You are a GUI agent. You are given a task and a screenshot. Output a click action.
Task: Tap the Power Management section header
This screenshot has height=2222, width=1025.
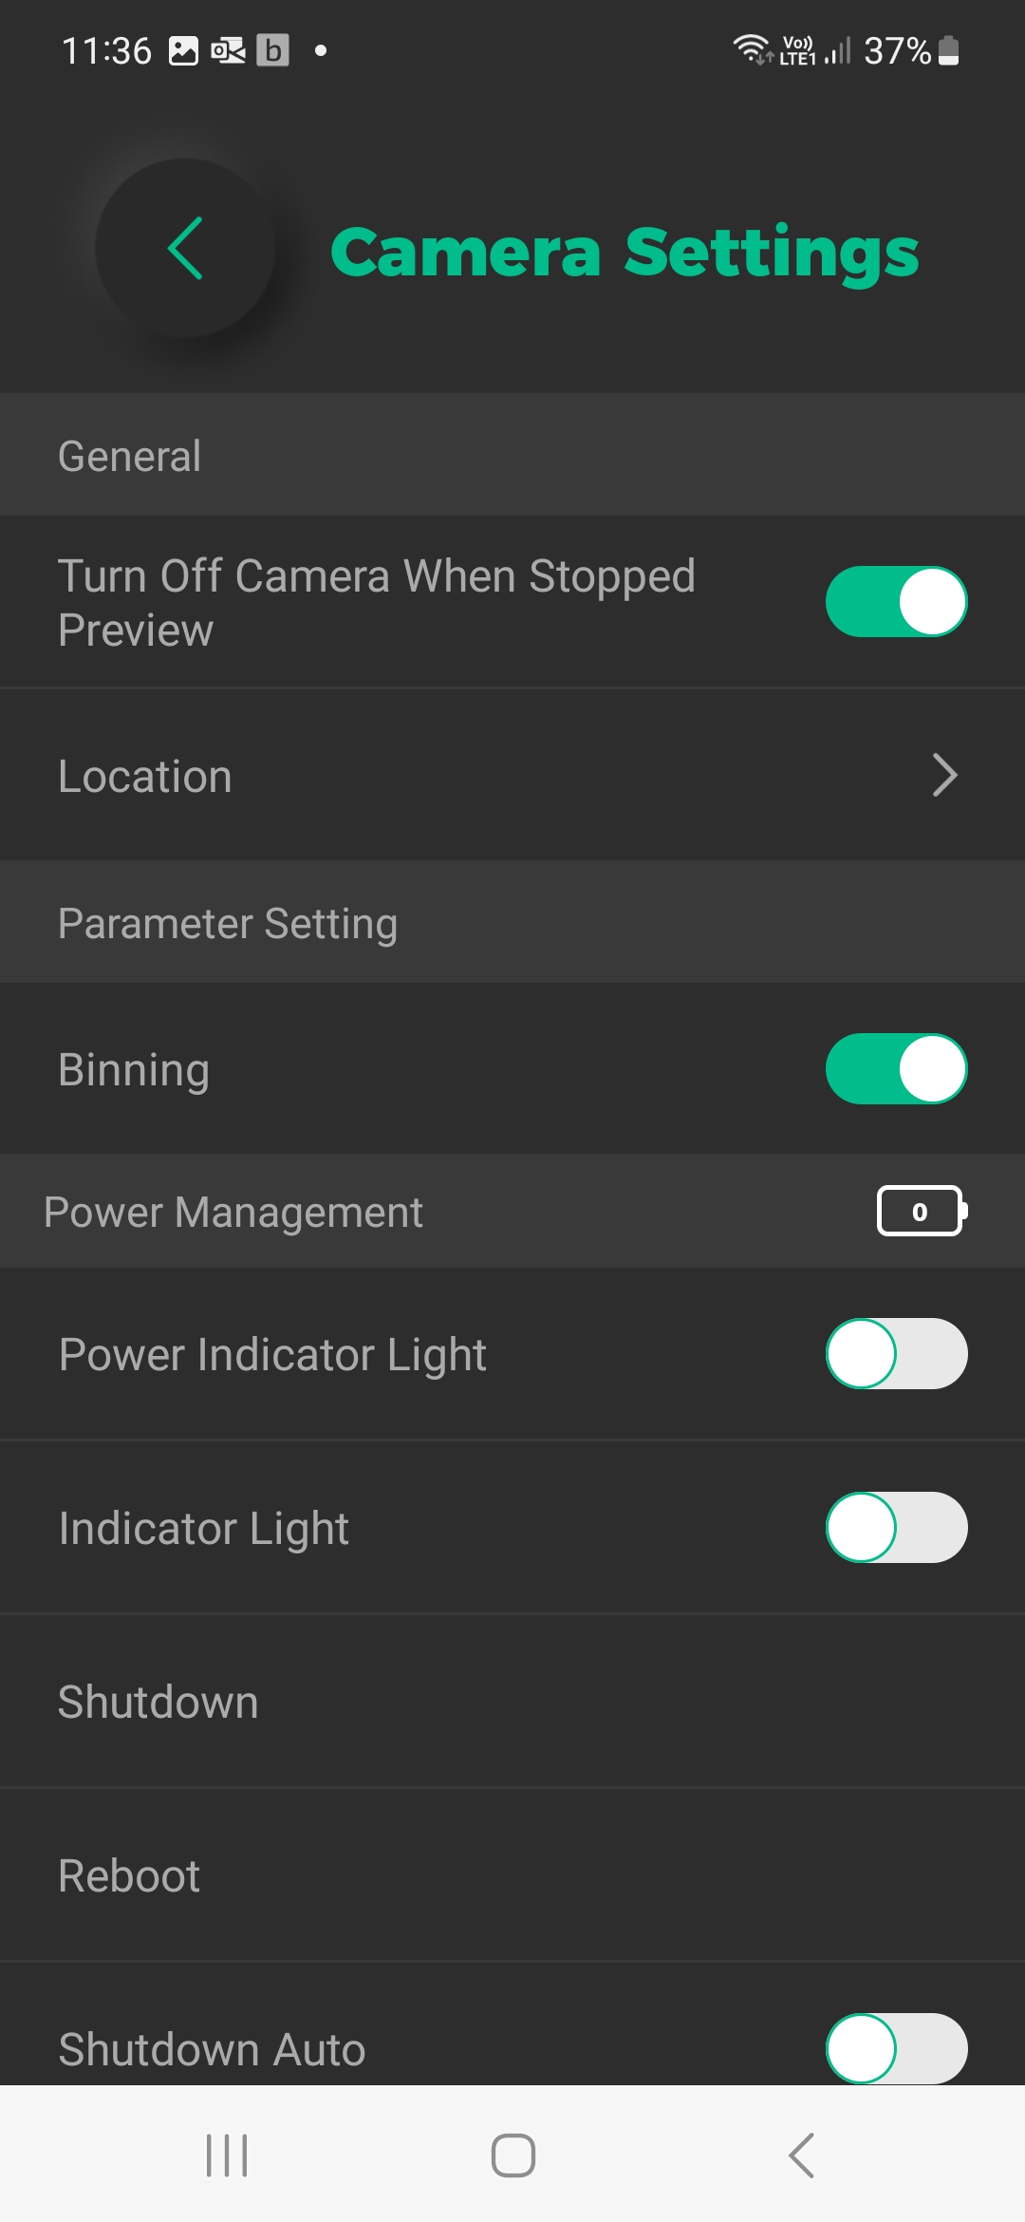pos(233,1212)
